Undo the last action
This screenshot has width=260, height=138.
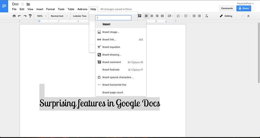coord(19,16)
